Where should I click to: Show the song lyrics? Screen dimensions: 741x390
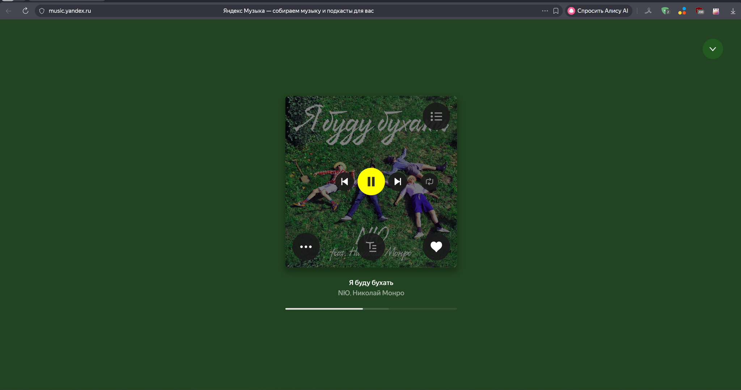pos(371,247)
